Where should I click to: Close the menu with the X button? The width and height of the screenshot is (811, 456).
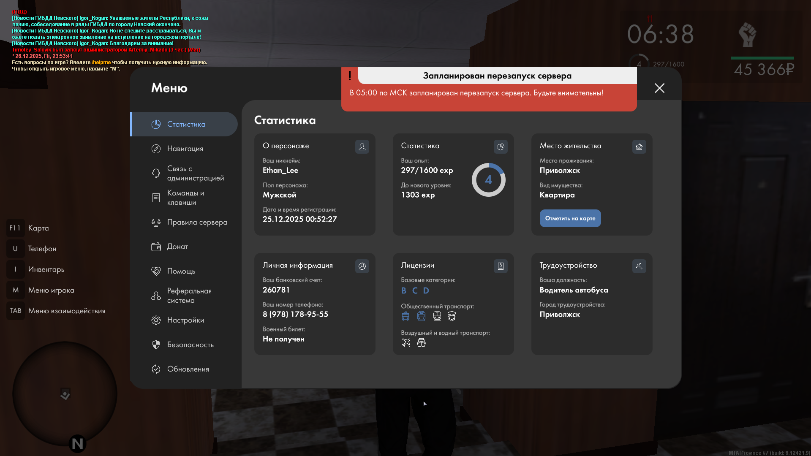(659, 88)
